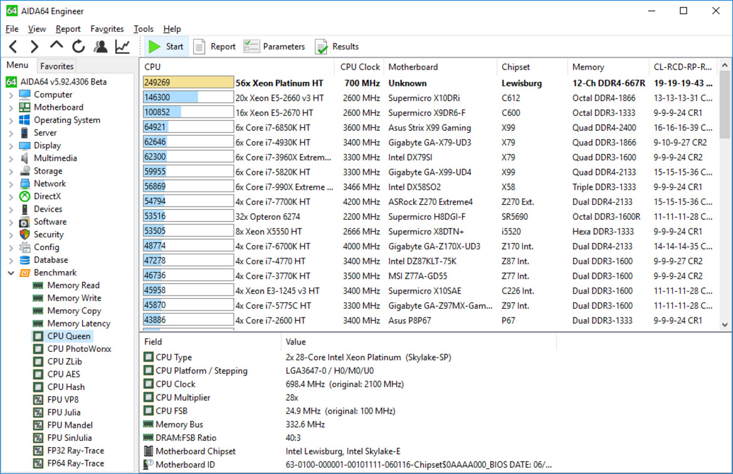
Task: Select CPU Hash benchmark icon
Action: pyautogui.click(x=38, y=387)
